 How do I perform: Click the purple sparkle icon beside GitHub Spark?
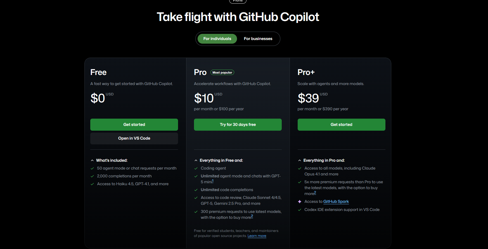click(x=300, y=201)
